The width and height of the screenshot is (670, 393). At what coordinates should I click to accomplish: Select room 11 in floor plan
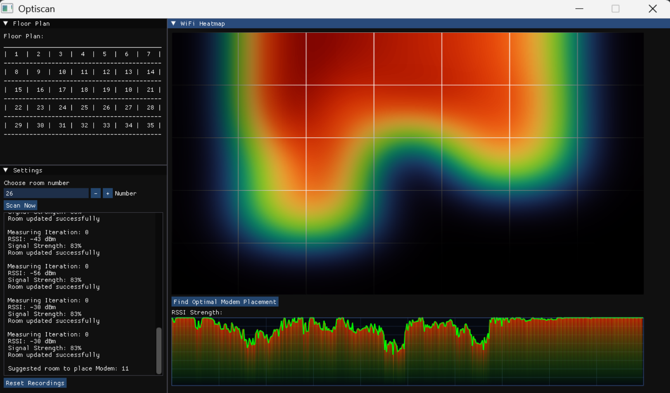[84, 72]
